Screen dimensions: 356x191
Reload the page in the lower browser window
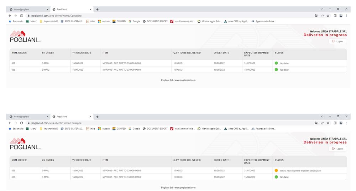(21, 123)
